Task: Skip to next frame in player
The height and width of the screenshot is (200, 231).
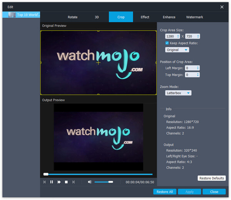Action: tap(74, 182)
